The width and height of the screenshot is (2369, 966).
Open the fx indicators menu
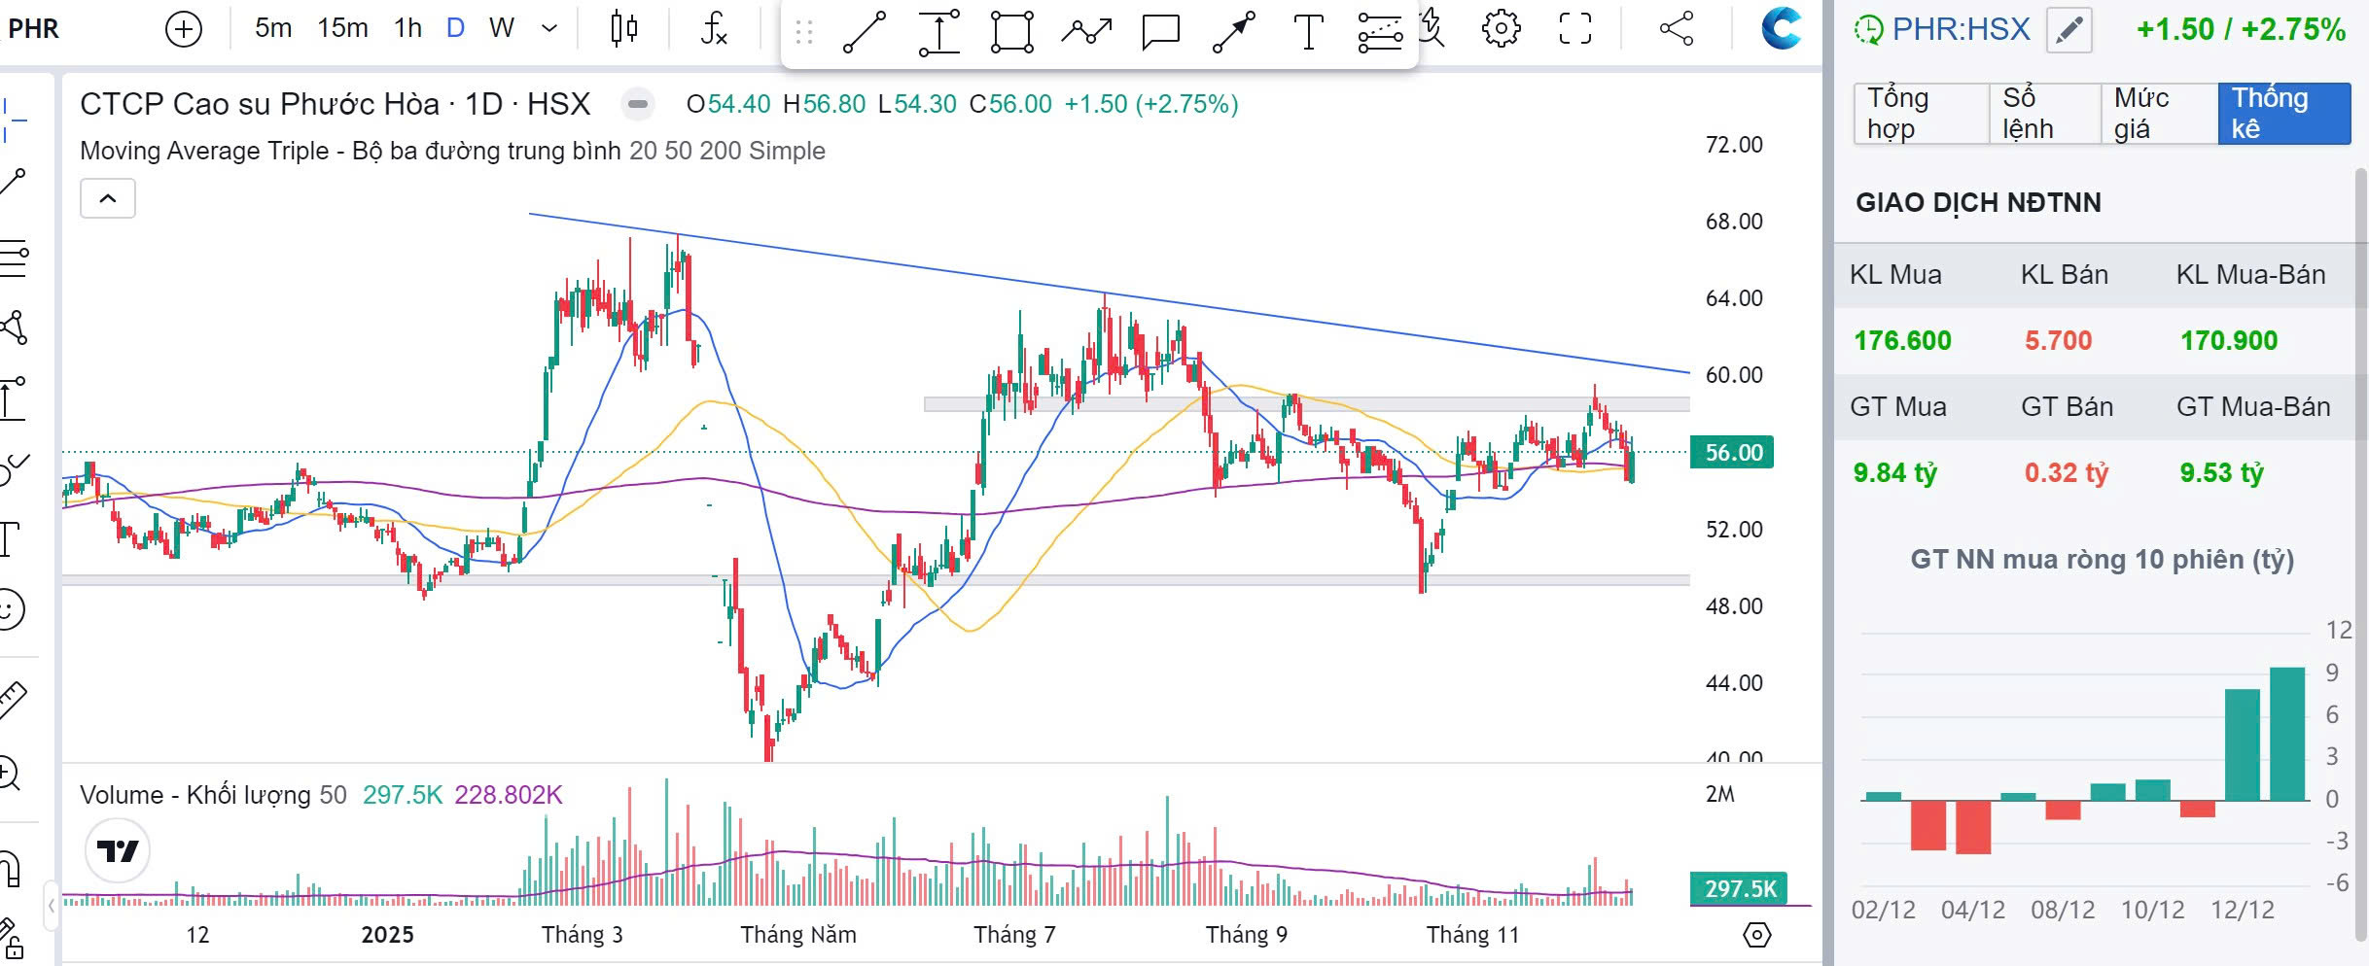point(714,29)
